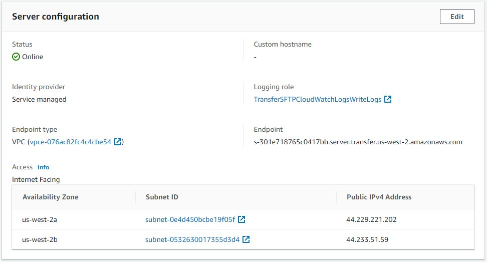Open external link icon for subnet-0532630017355d3d4

click(x=246, y=239)
